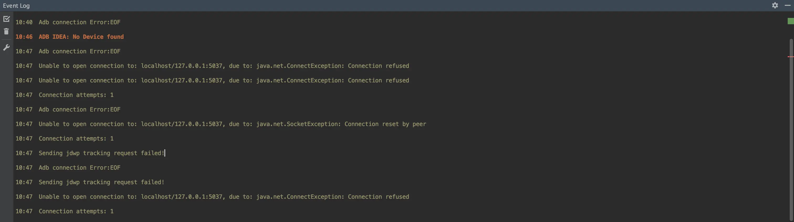Click the Event Log panel title
This screenshot has width=794, height=222.
[x=16, y=6]
